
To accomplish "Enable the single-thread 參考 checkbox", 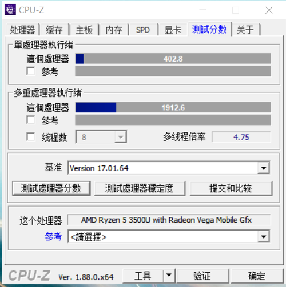I will 31,71.
